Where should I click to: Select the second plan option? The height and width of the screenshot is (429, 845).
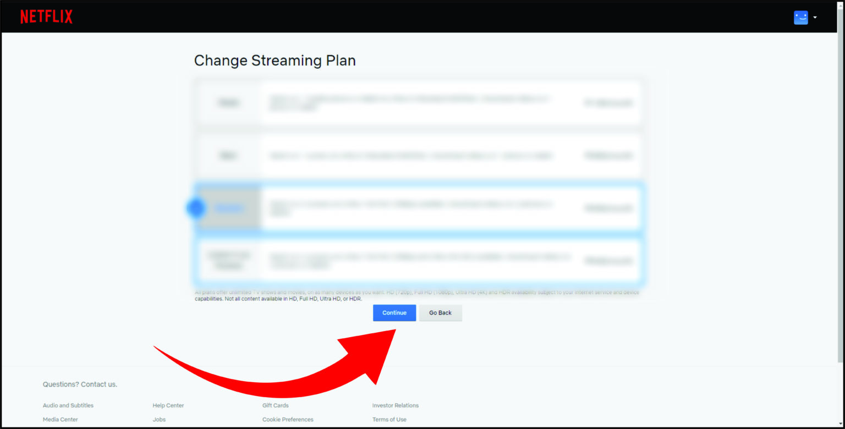(x=228, y=156)
